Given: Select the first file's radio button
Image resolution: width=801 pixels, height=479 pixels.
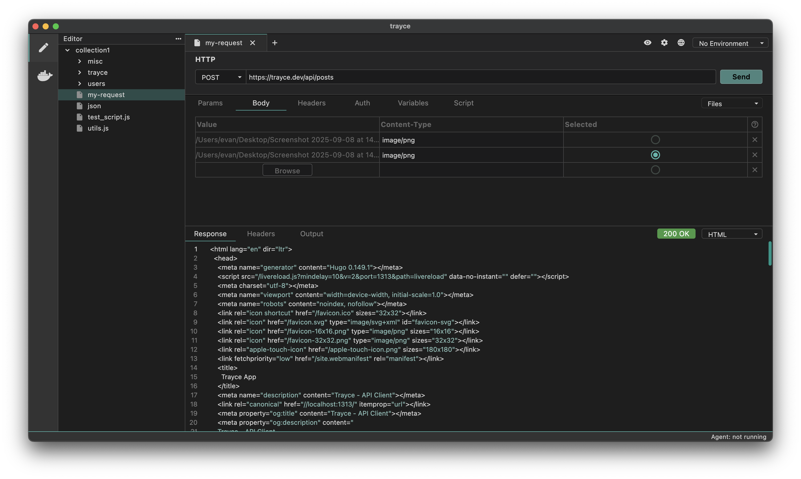Looking at the screenshot, I should (655, 140).
